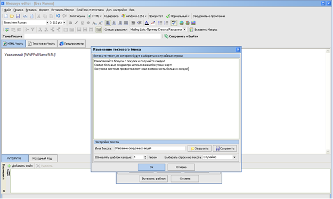Expand the 3 (12 pt) font size dropdown
The image size is (333, 199).
(64, 23)
